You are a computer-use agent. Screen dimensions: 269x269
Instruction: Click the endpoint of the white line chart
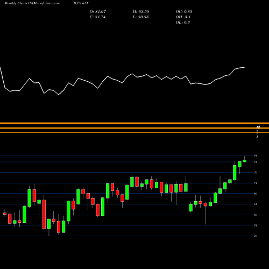click(245, 67)
